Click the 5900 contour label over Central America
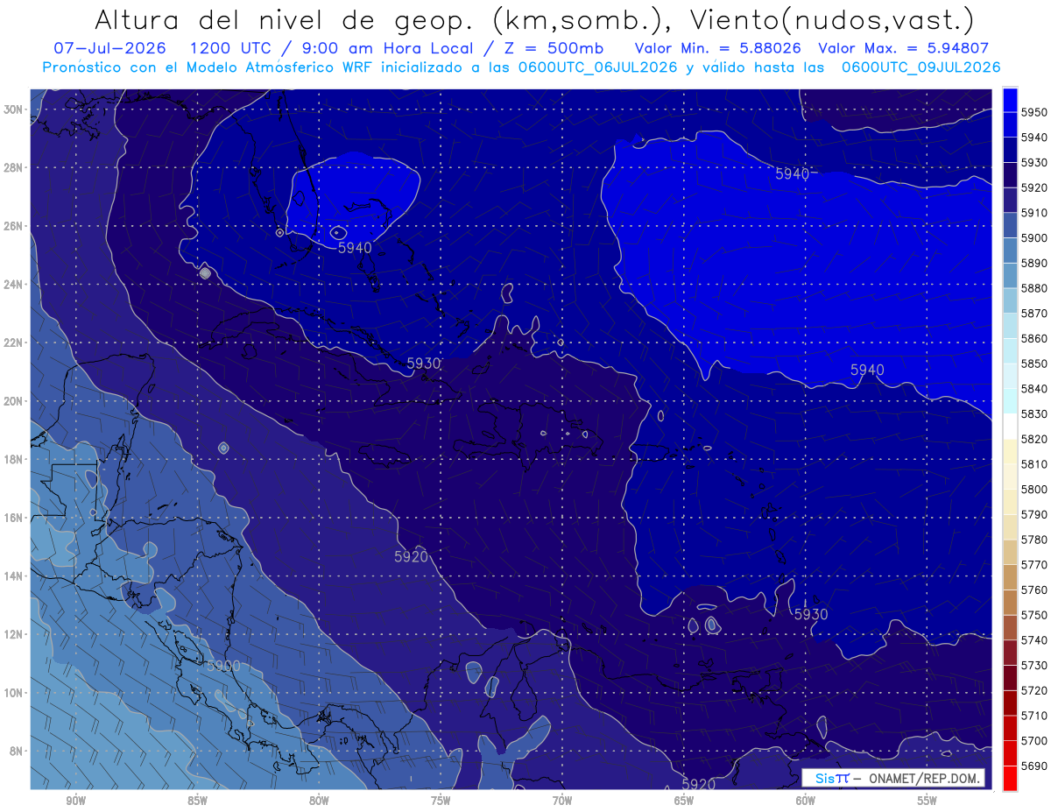Image resolution: width=1051 pixels, height=812 pixels. [222, 666]
